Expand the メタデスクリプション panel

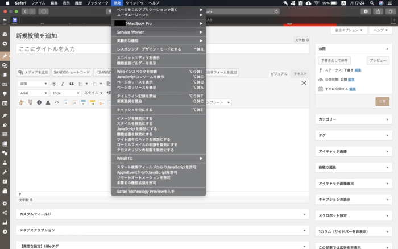163,230
